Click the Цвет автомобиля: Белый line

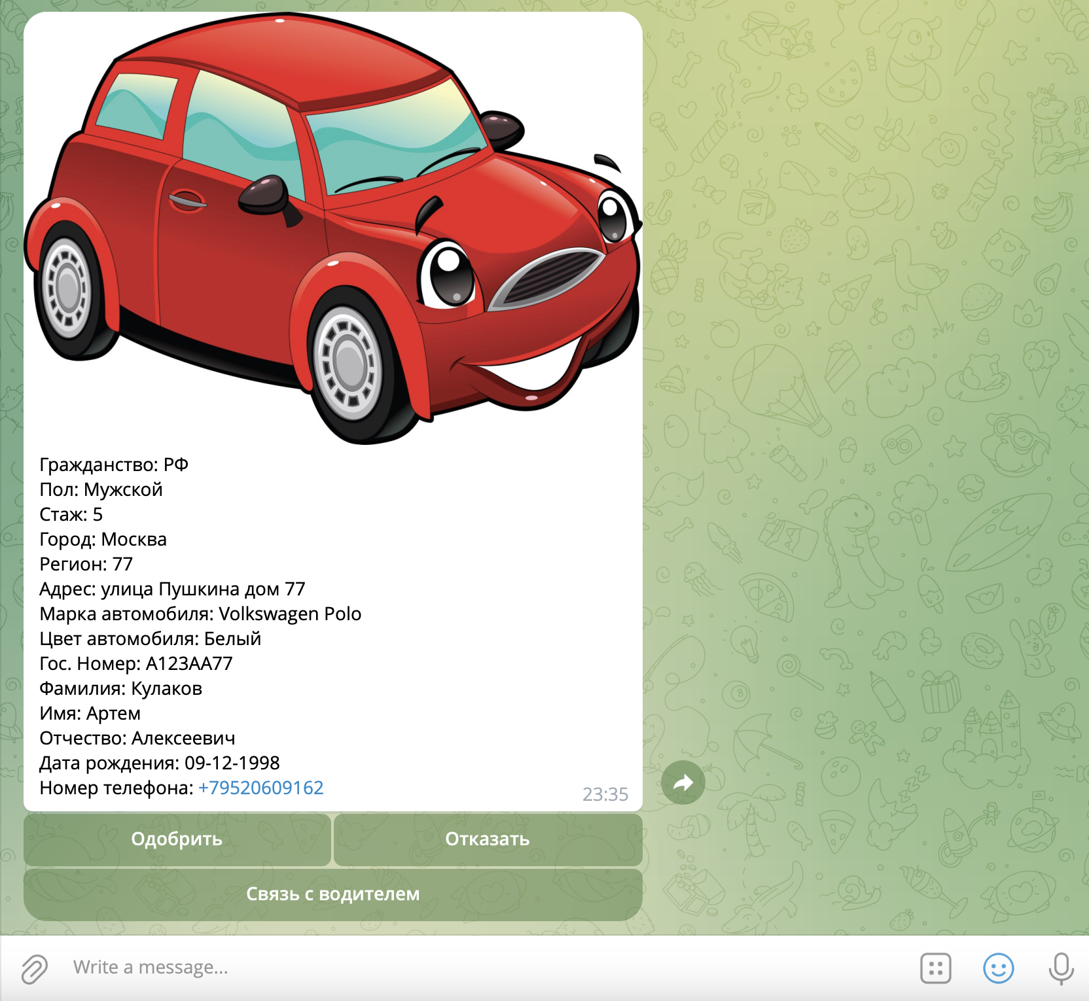[x=151, y=639]
